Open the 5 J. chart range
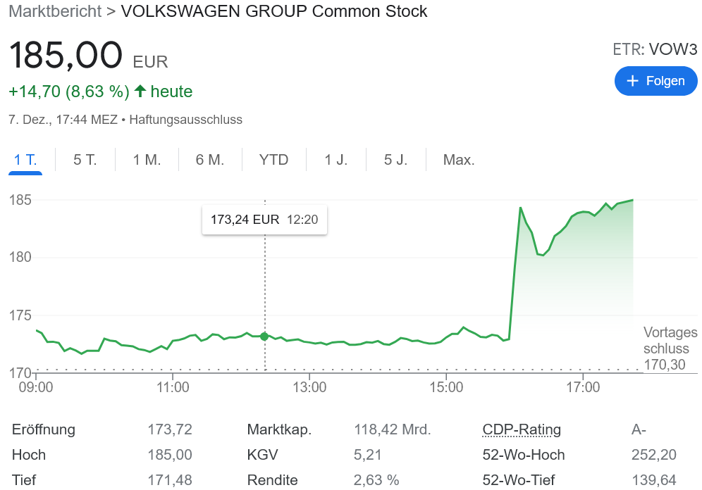Screen dimensions: 702x490 (x=395, y=160)
